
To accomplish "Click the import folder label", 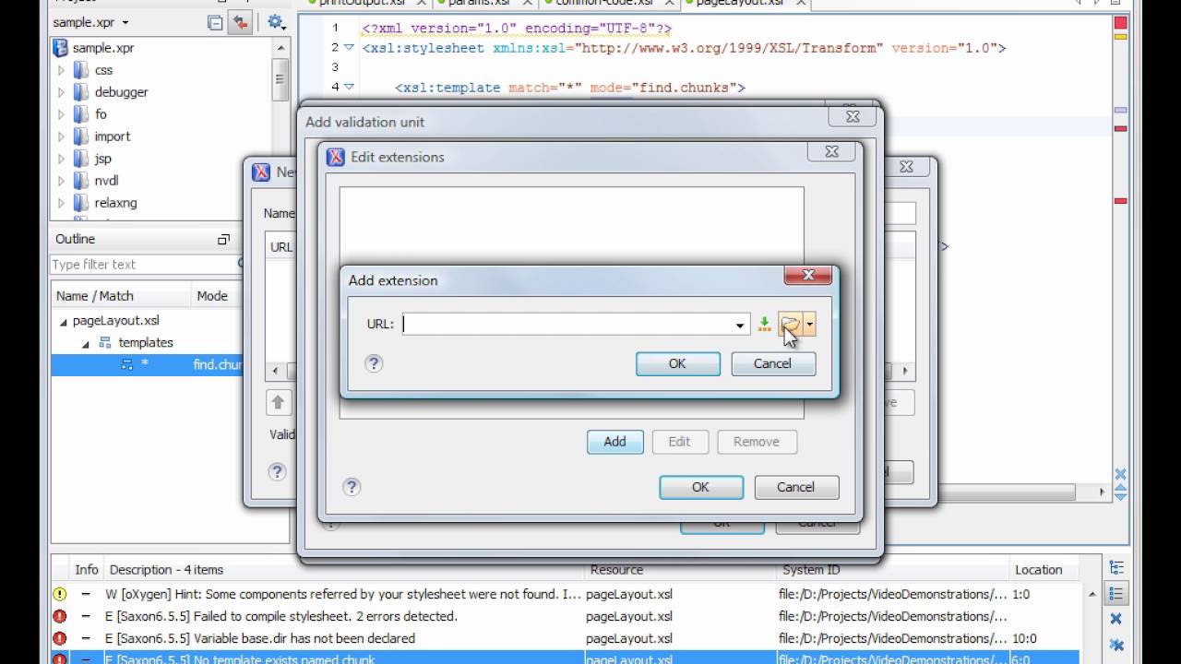I will tap(113, 136).
